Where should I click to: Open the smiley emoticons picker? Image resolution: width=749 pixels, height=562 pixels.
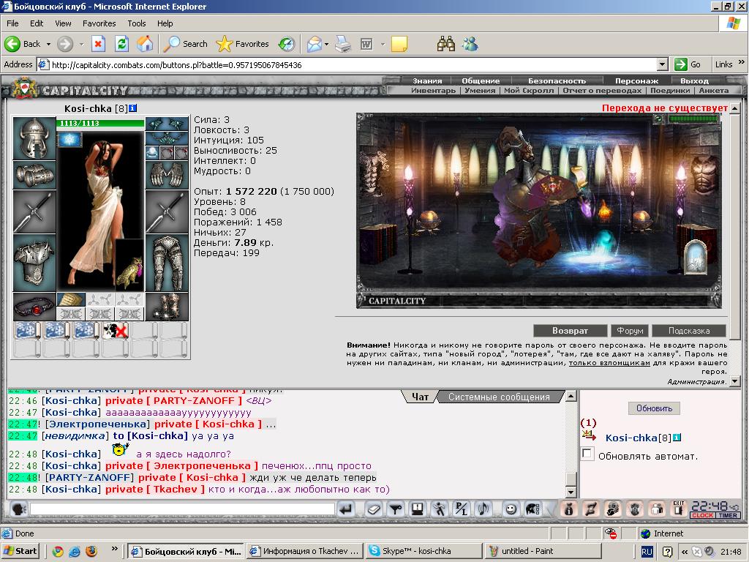(511, 509)
